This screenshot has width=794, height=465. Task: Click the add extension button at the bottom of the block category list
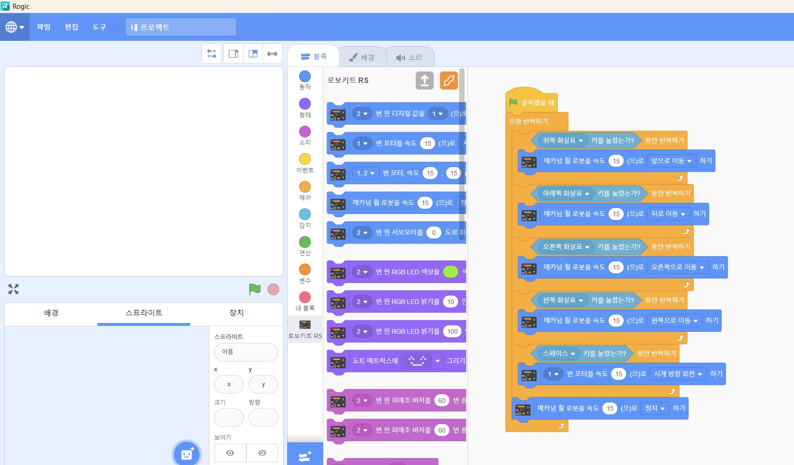click(305, 456)
